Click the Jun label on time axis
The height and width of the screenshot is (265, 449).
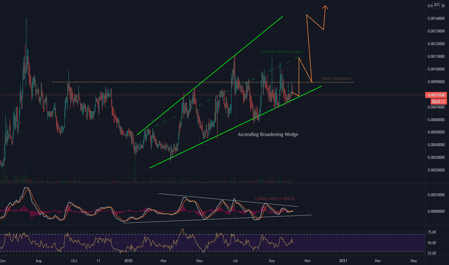3,261
